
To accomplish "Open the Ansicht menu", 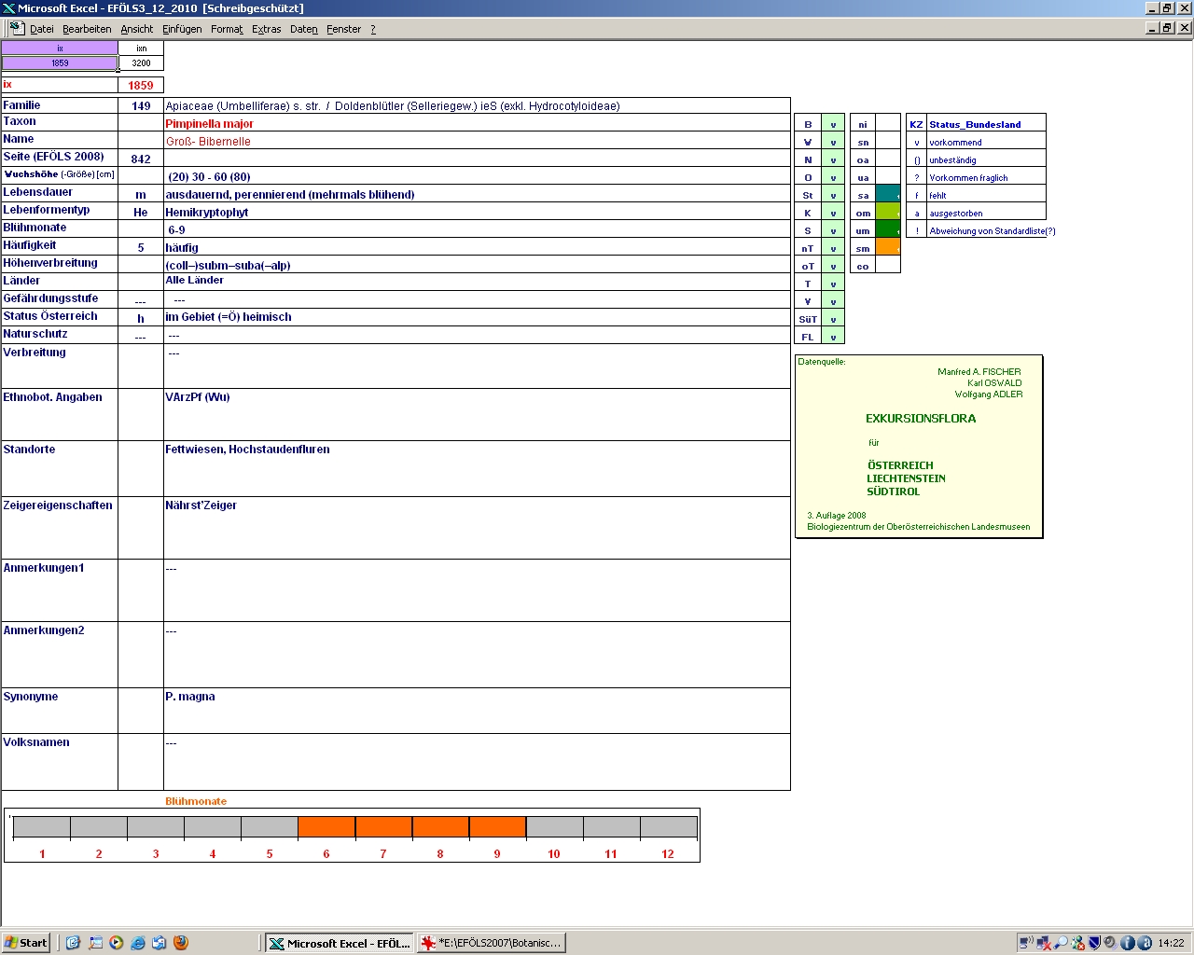I will point(137,29).
